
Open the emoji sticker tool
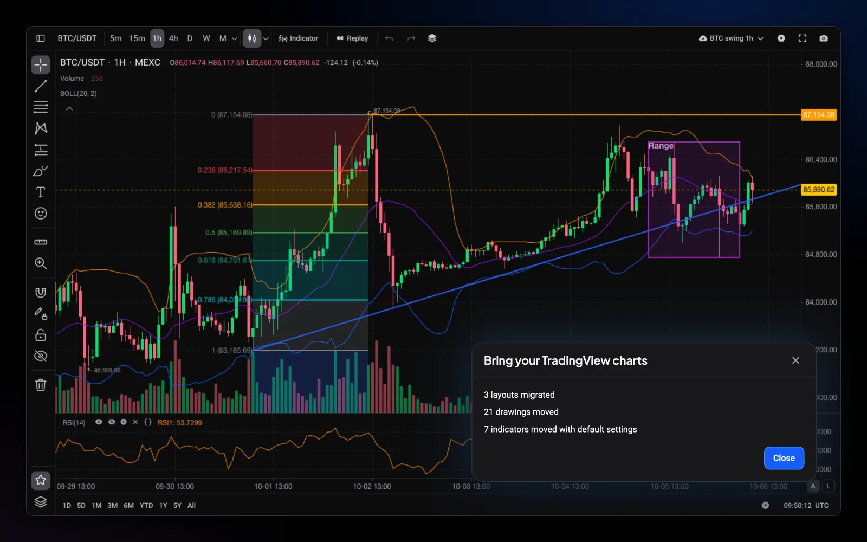pyautogui.click(x=41, y=214)
